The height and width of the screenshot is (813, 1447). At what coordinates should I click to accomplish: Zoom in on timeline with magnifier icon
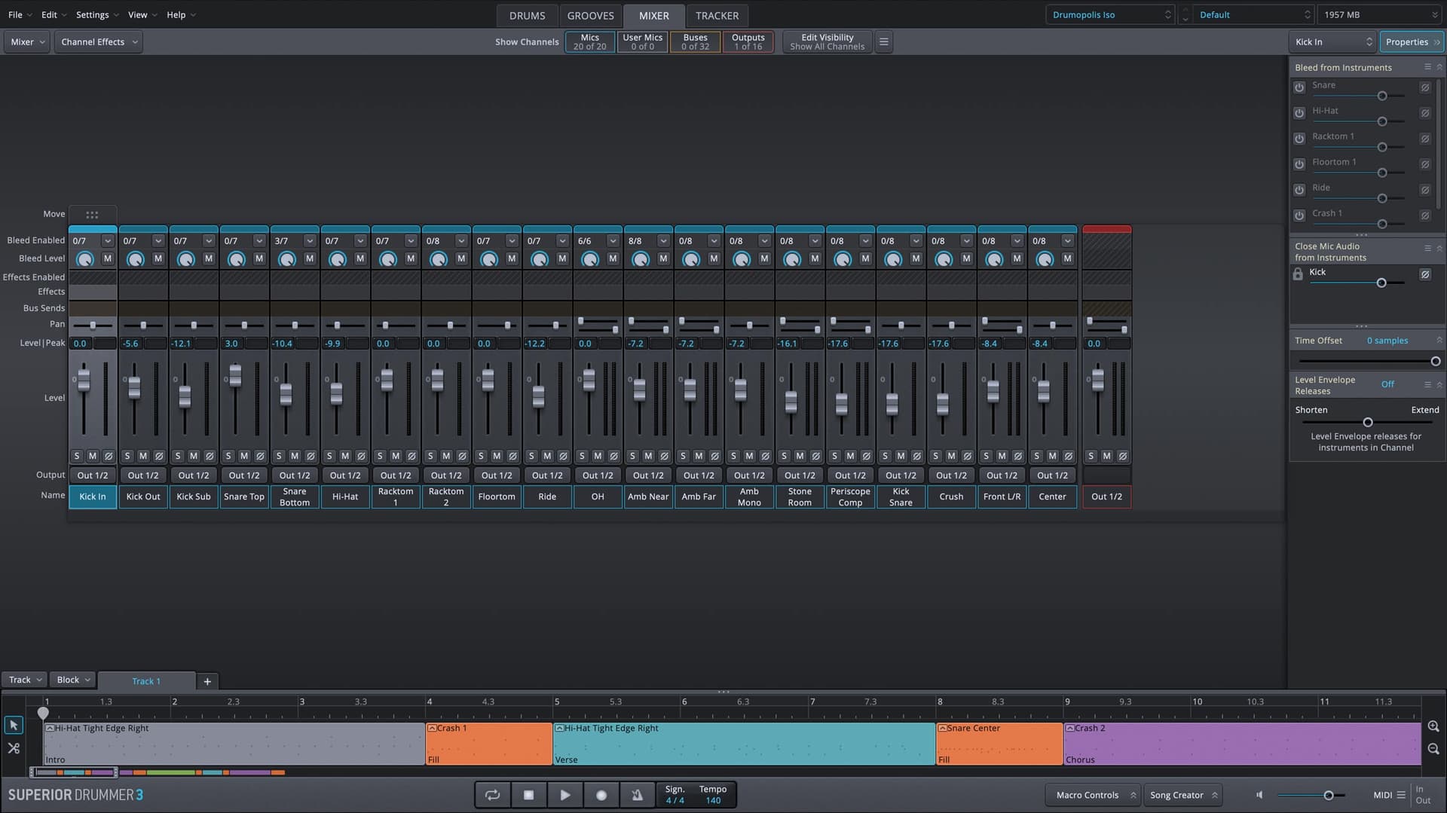point(1434,726)
